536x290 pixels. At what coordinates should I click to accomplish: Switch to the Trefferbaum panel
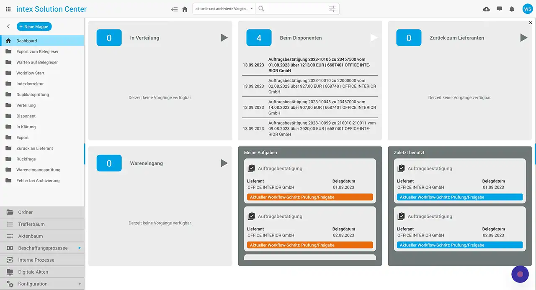coord(31,224)
